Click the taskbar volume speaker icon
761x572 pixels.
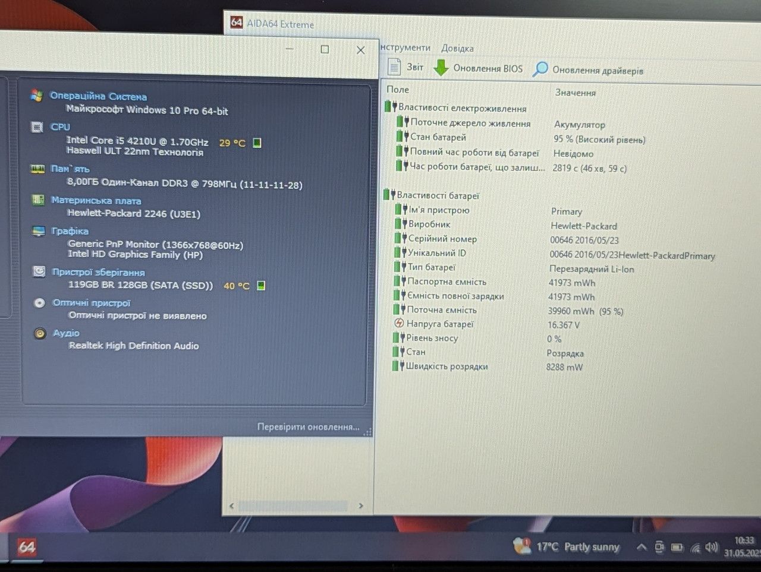tap(712, 547)
